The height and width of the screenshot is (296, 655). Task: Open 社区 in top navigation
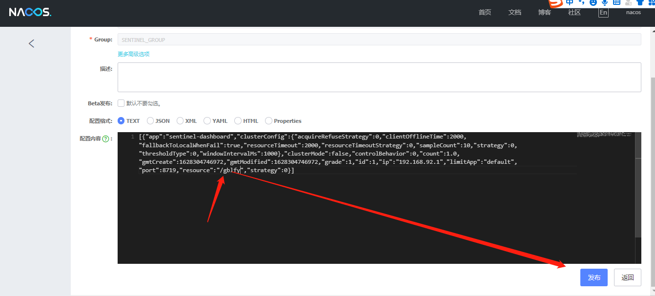tap(574, 13)
